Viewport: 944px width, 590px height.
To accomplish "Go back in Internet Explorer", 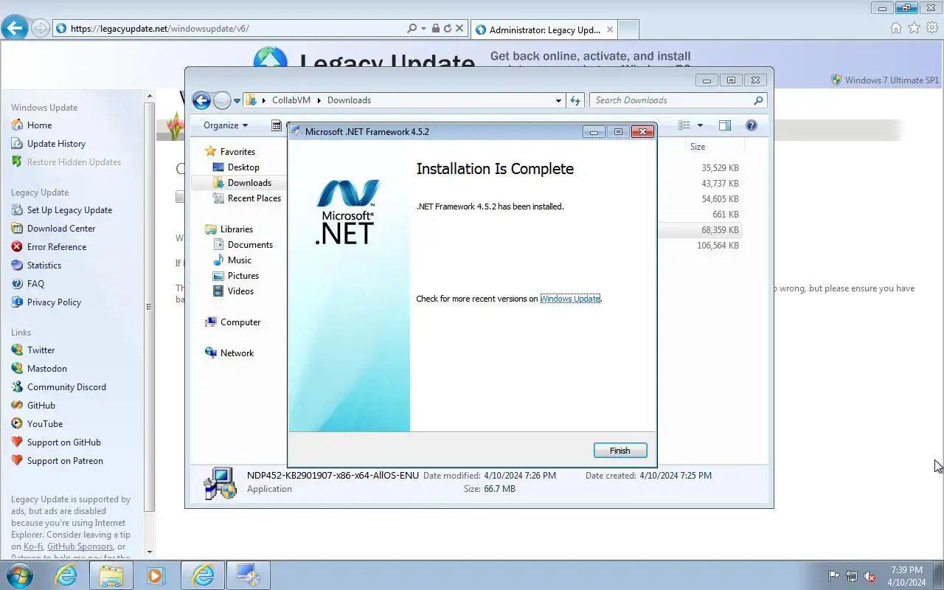I will (x=15, y=28).
